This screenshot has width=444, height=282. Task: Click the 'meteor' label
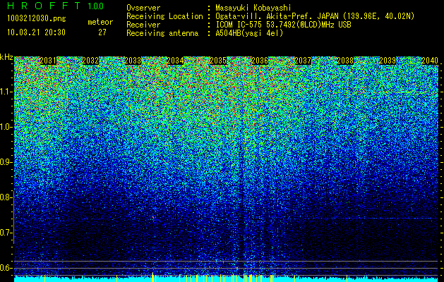pyautogui.click(x=100, y=22)
